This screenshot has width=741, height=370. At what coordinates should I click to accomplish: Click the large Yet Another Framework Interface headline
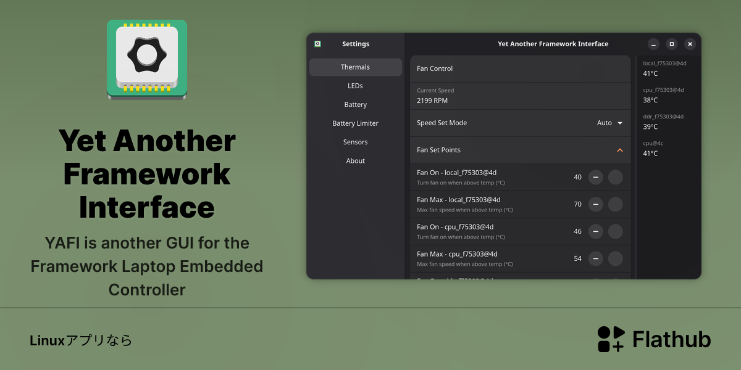coord(147,175)
